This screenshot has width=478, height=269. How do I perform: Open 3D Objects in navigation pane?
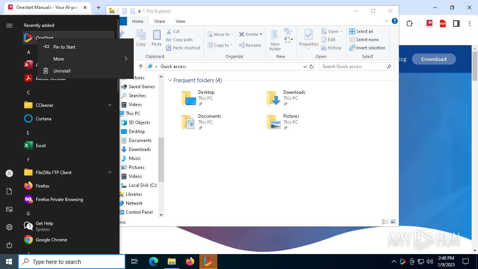pyautogui.click(x=136, y=123)
